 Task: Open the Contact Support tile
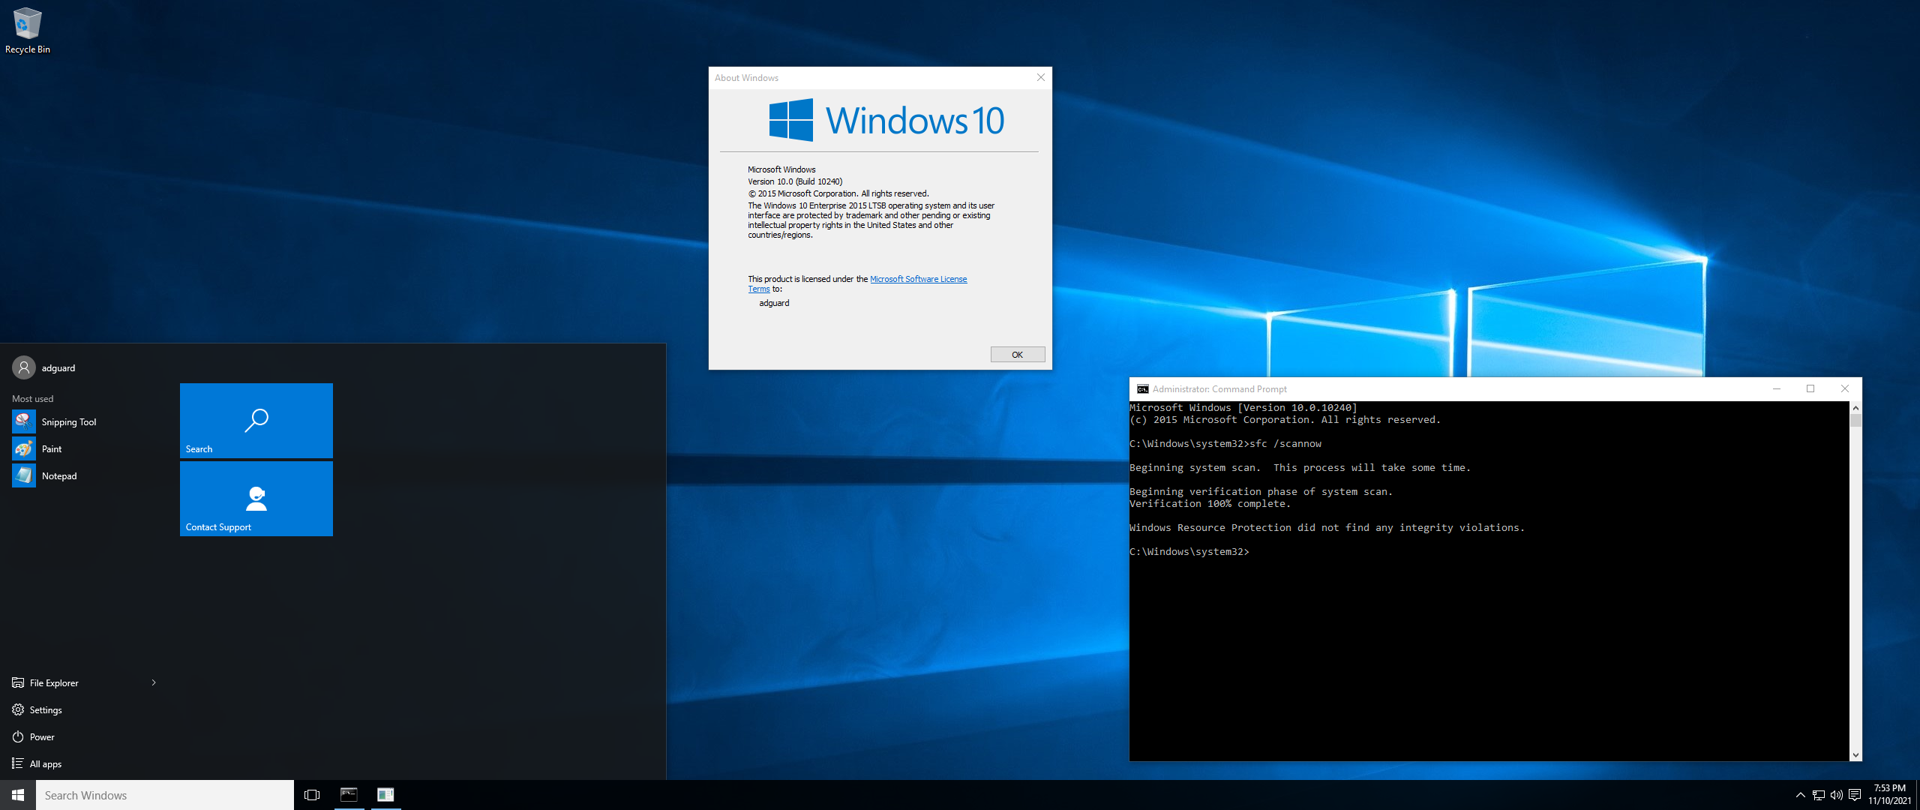256,499
